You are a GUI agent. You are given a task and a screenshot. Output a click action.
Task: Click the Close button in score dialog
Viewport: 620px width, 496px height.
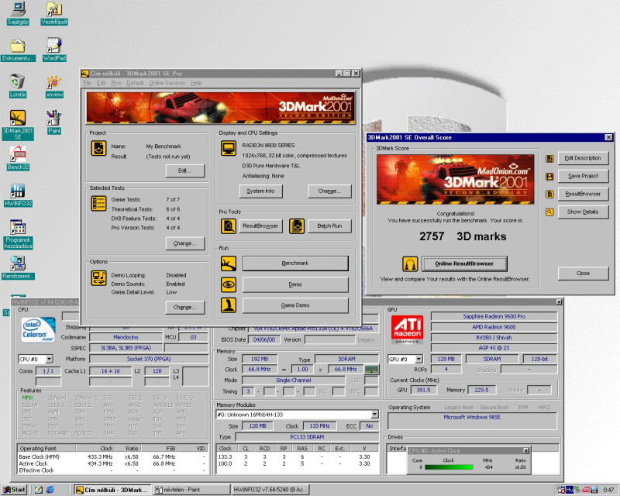584,274
